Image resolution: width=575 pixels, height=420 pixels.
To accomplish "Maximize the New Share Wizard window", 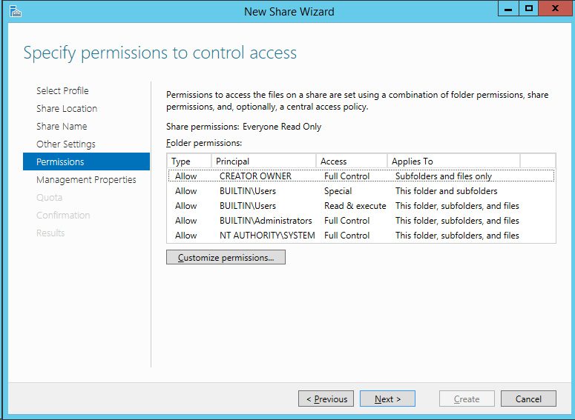I will click(529, 9).
